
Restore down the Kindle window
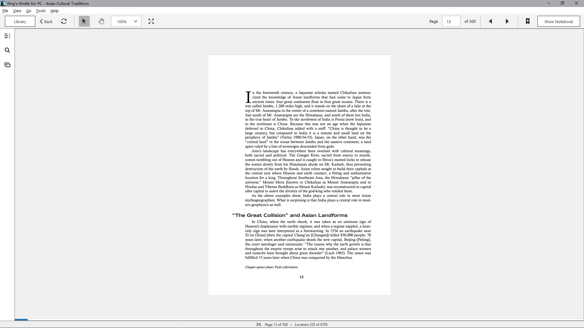tap(562, 3)
